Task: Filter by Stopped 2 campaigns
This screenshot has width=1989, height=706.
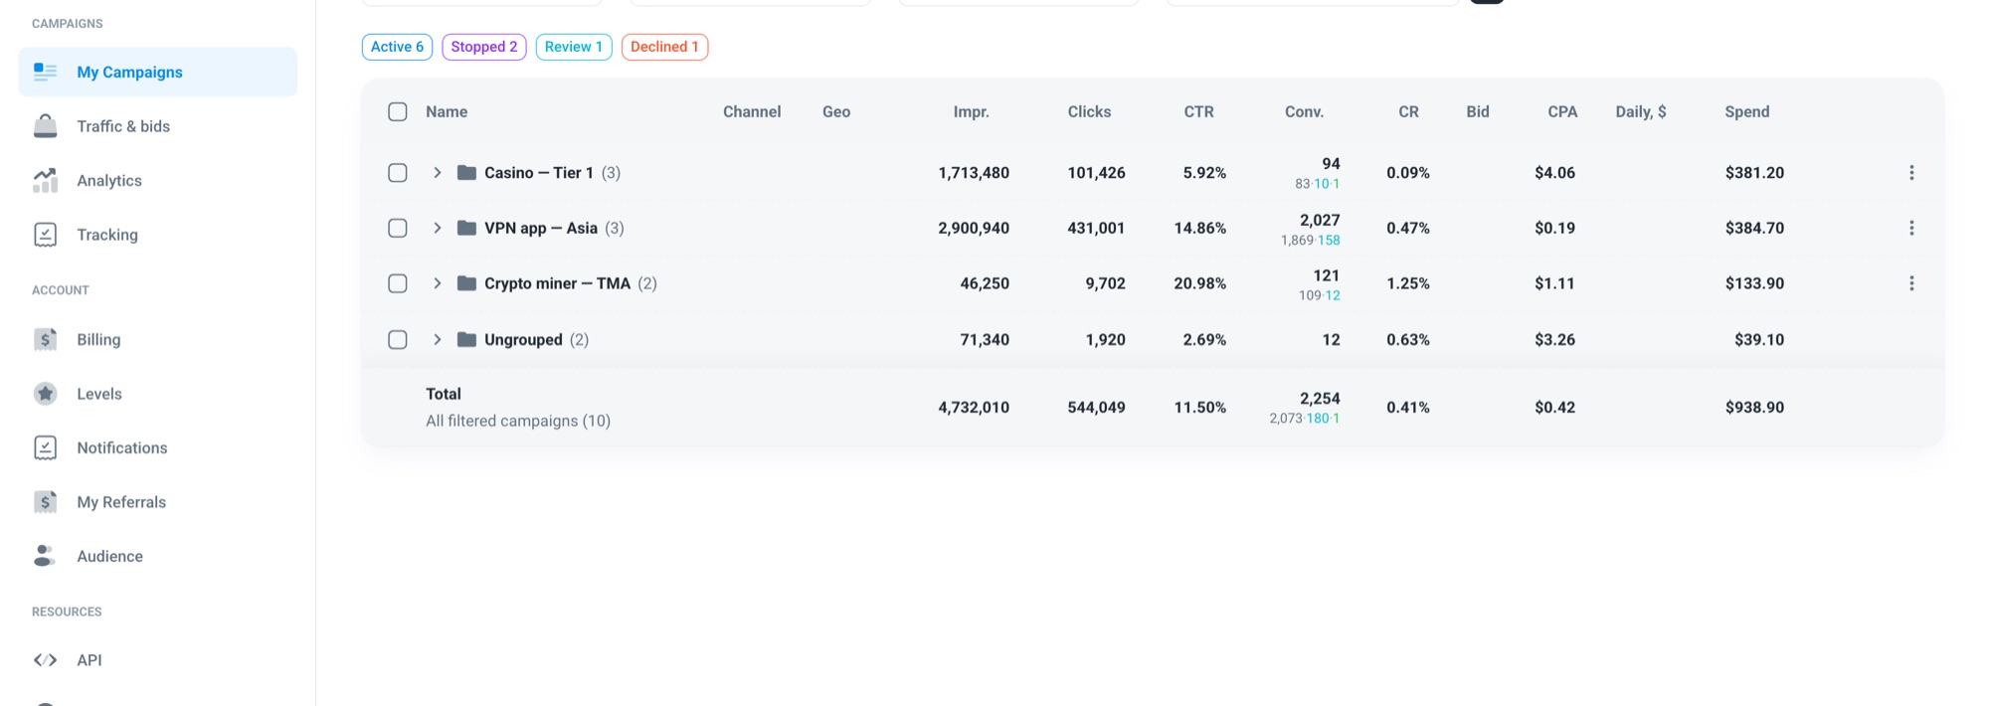Action: pos(484,47)
